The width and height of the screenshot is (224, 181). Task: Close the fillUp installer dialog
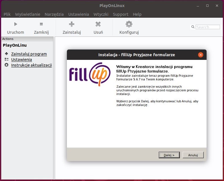click(x=201, y=55)
